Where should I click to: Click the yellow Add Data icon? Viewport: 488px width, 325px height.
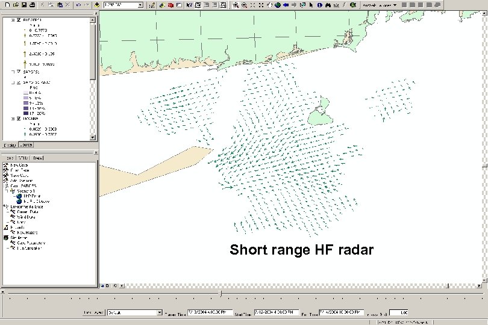click(97, 5)
